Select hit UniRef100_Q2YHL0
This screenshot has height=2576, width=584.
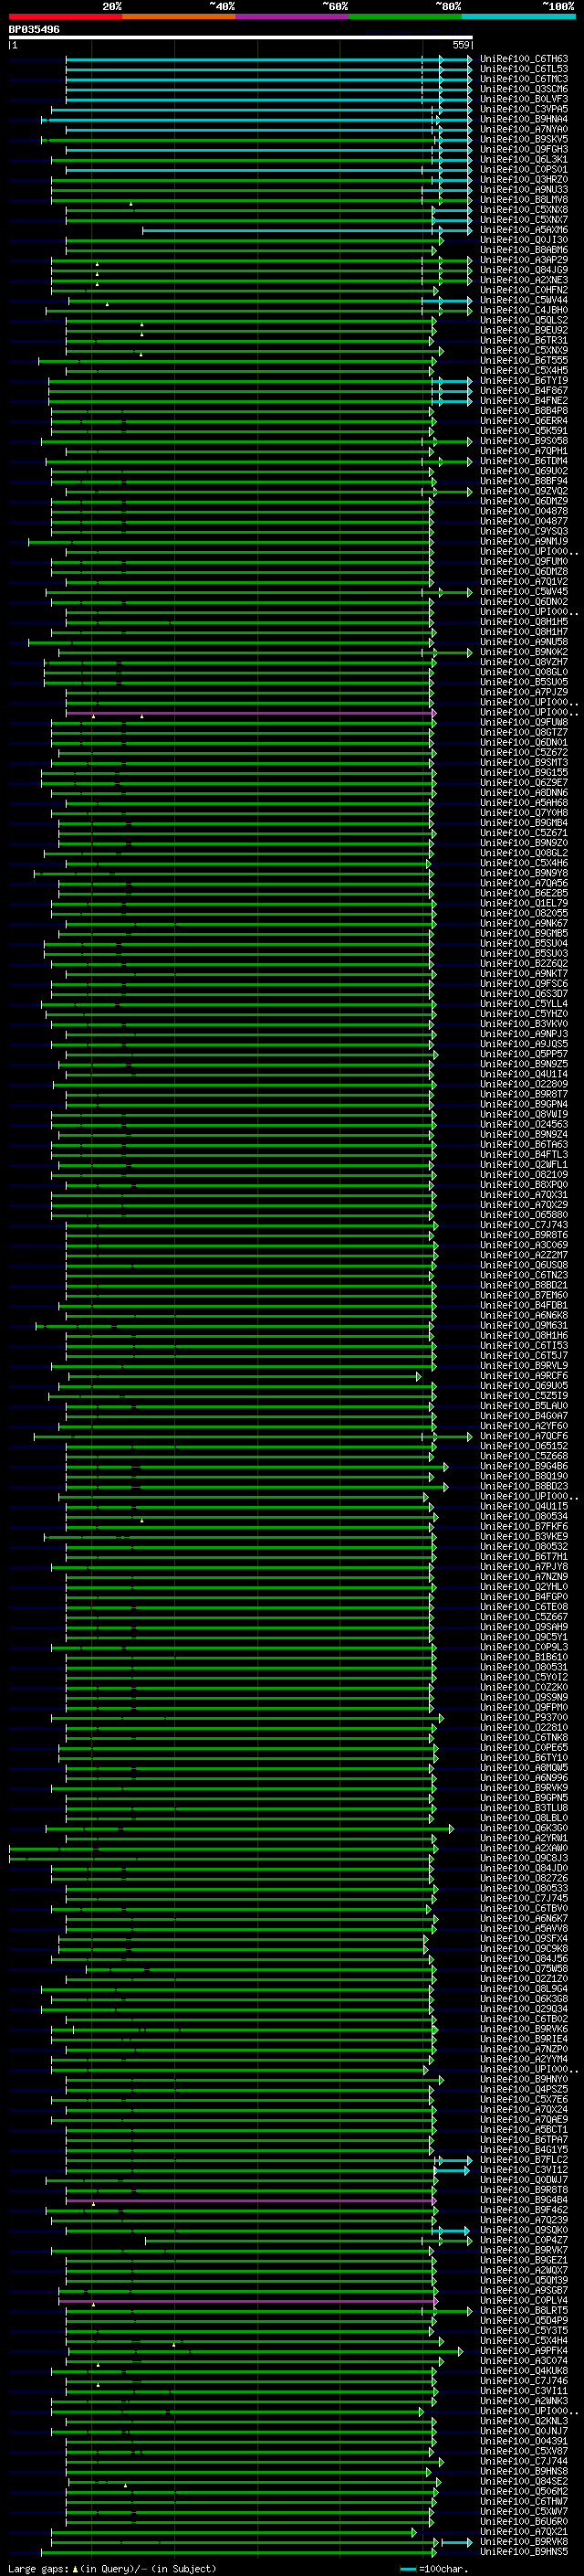[524, 1586]
